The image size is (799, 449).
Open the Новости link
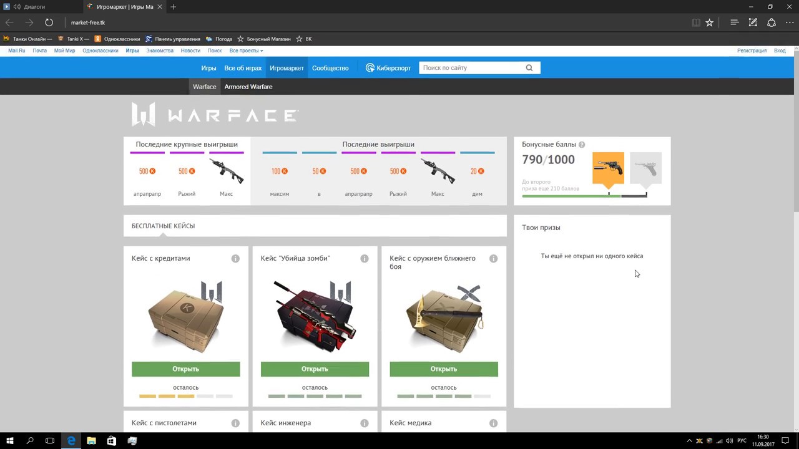(190, 51)
